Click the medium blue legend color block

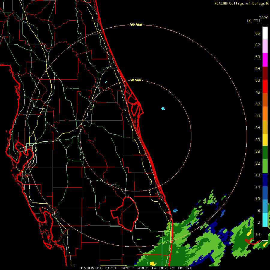(265, 193)
